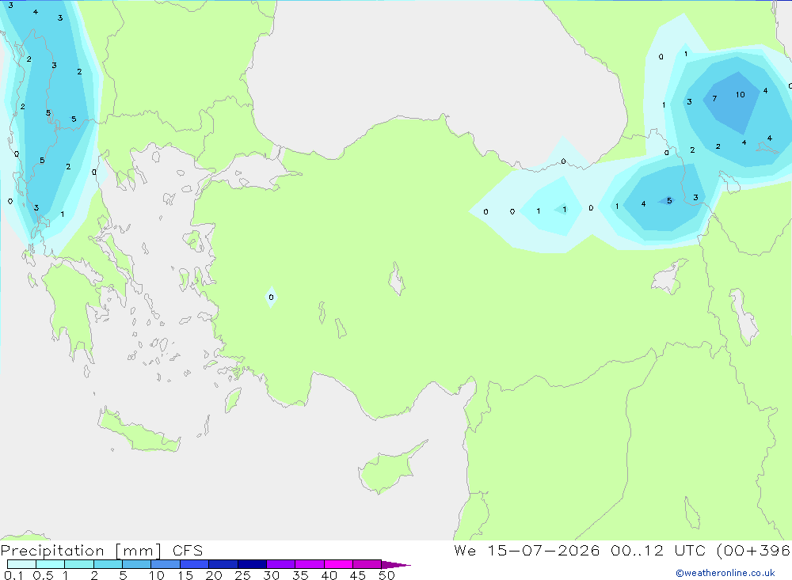Click the '50' legend scale label
The height and width of the screenshot is (580, 792).
pos(386,575)
